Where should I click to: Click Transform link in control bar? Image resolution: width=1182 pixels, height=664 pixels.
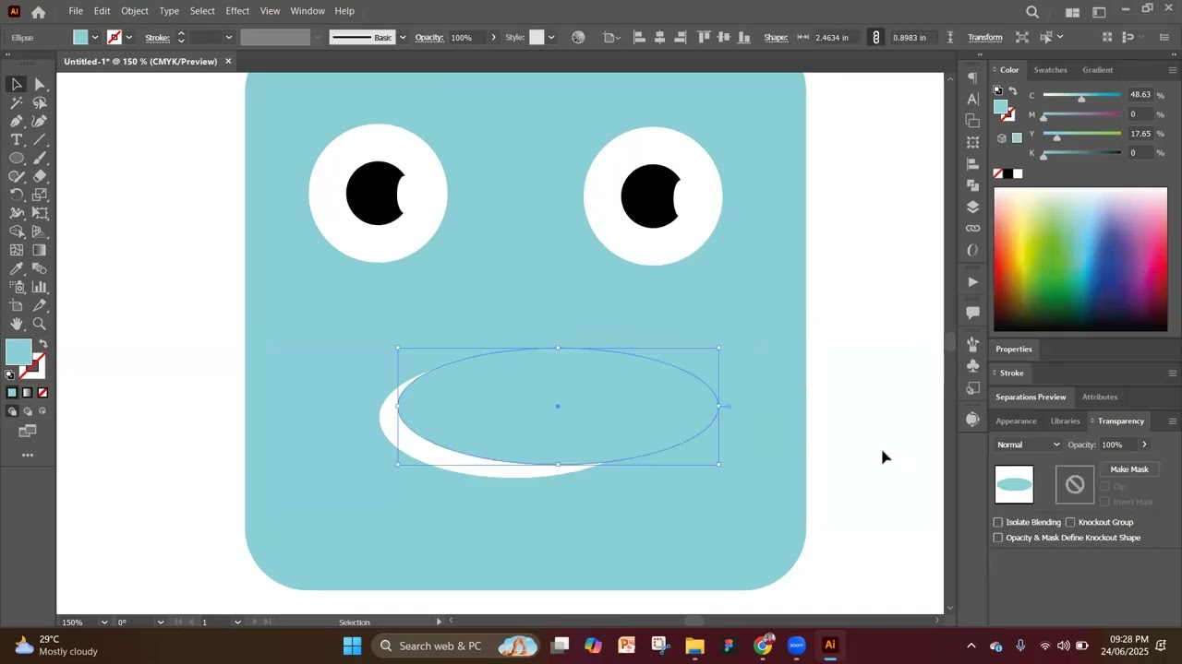pyautogui.click(x=984, y=37)
